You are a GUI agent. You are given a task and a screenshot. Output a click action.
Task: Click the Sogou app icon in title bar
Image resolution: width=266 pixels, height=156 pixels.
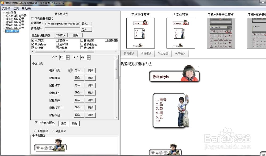[2, 3]
